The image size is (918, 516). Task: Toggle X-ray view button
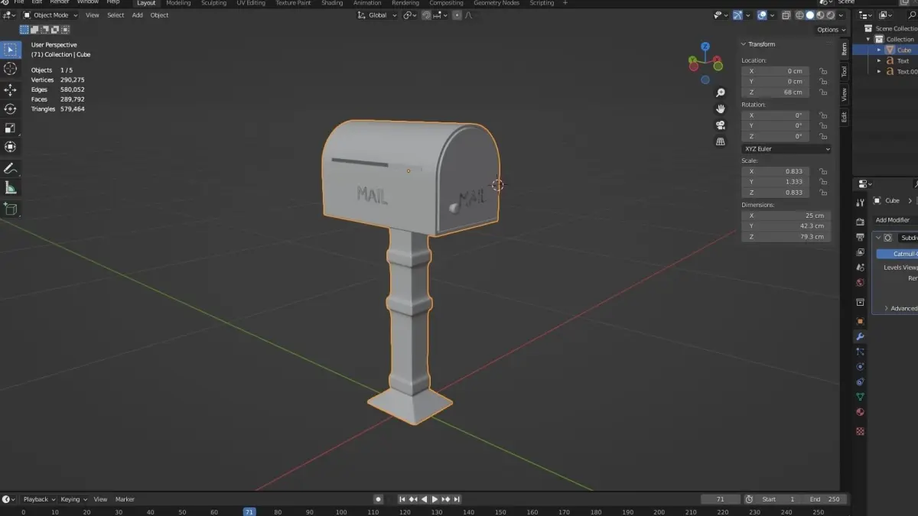click(786, 15)
